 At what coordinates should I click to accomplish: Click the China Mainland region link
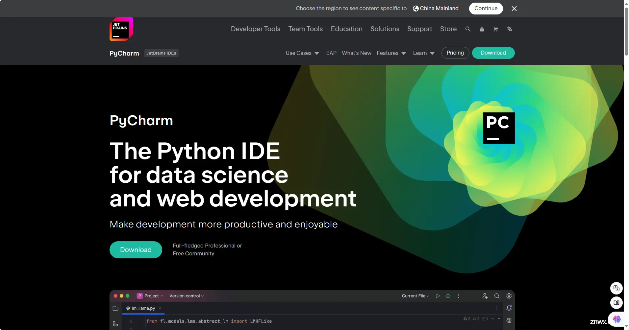click(439, 9)
